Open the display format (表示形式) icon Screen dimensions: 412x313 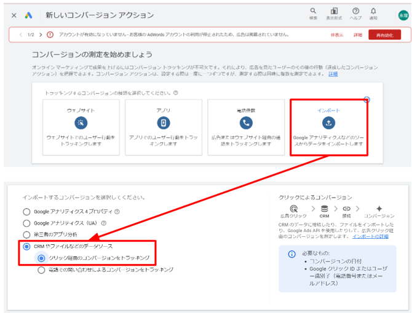[334, 11]
